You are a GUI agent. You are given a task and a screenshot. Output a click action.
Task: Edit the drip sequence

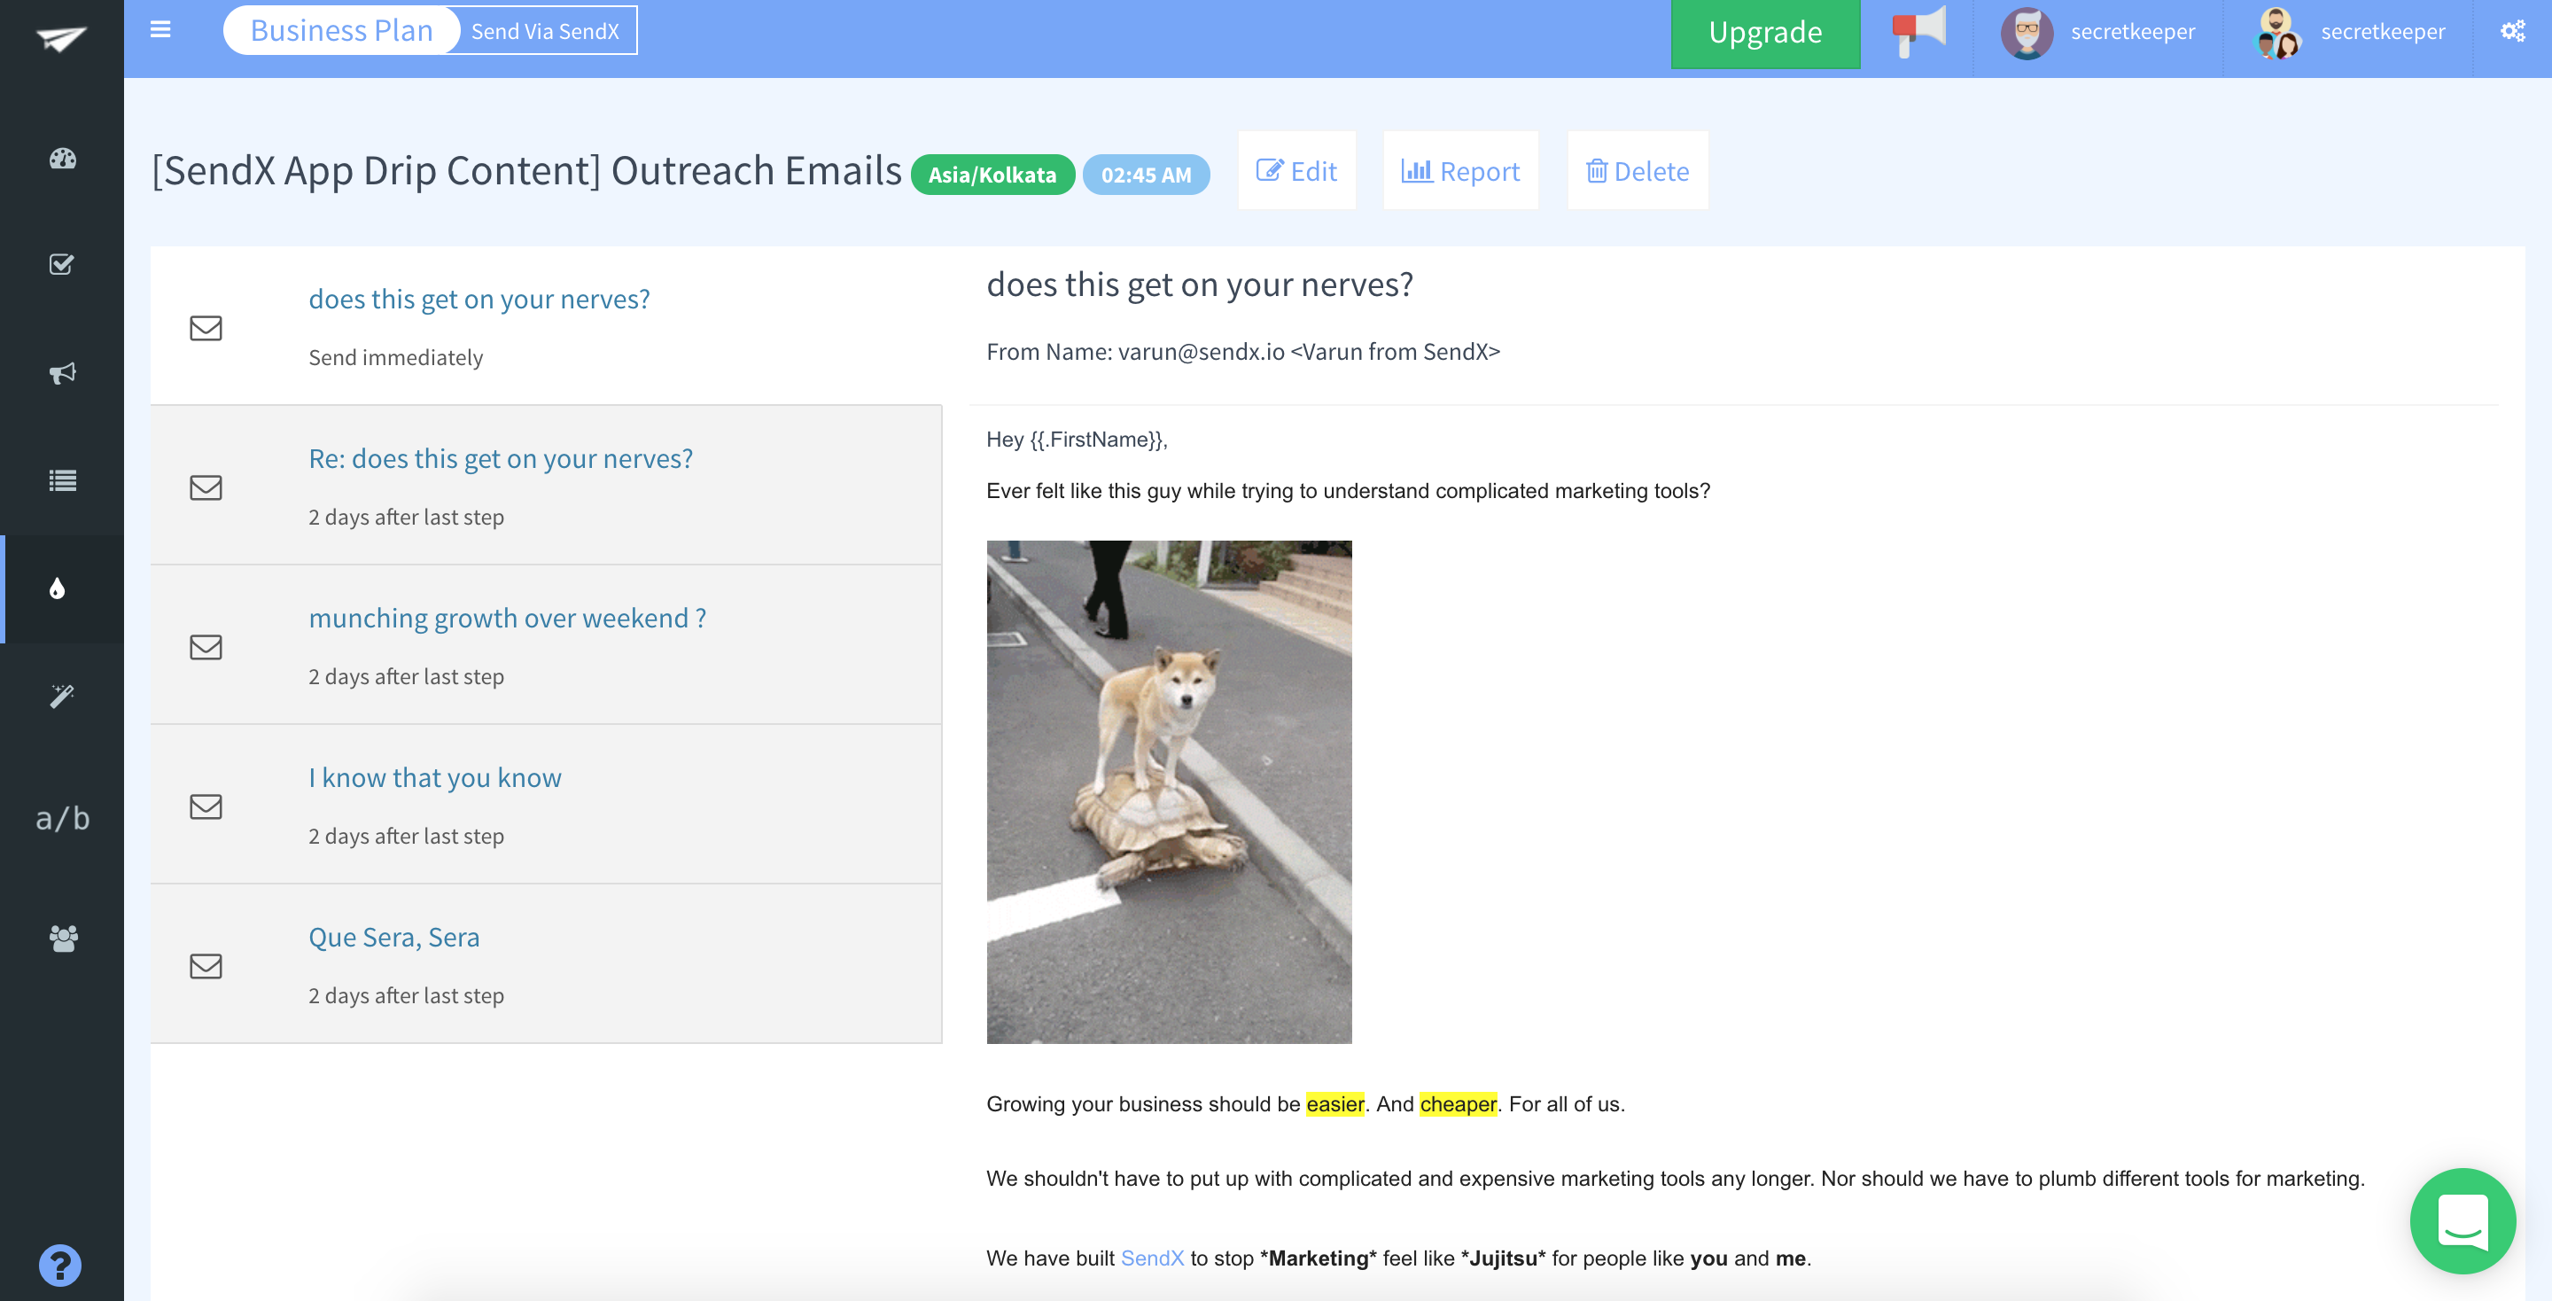pos(1296,170)
